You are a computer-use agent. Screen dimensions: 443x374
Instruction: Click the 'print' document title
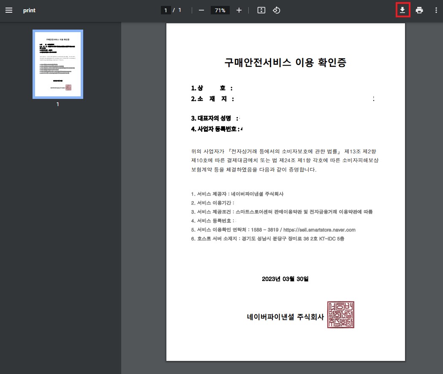coord(29,10)
